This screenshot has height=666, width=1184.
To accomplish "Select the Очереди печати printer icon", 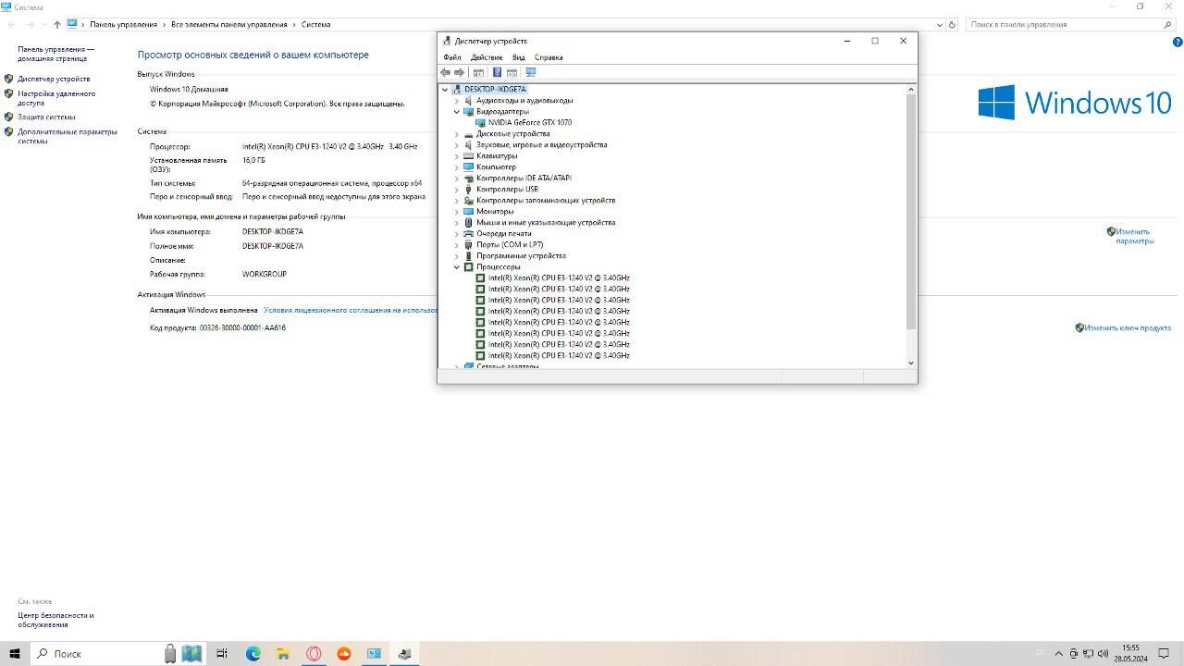I will tap(468, 234).
